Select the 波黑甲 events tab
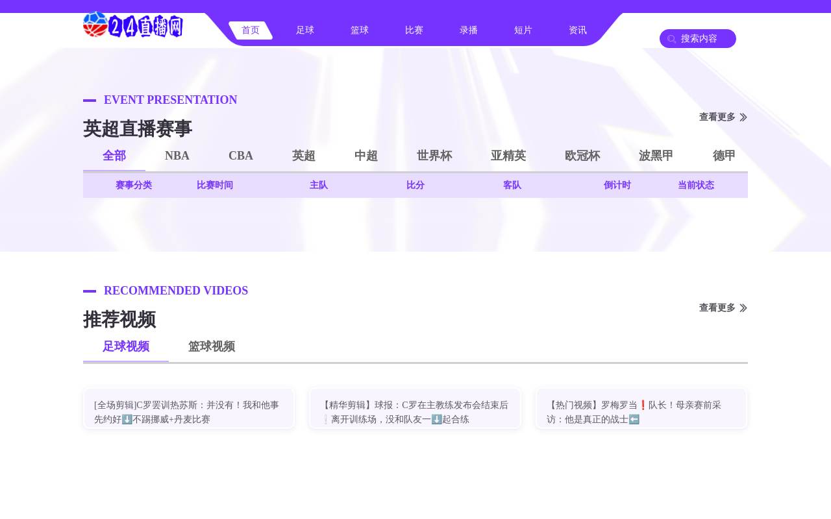This screenshot has height=519, width=831. 656,156
